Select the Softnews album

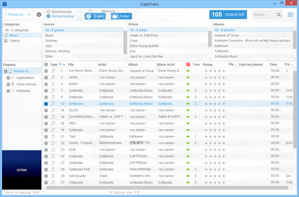click(253, 46)
